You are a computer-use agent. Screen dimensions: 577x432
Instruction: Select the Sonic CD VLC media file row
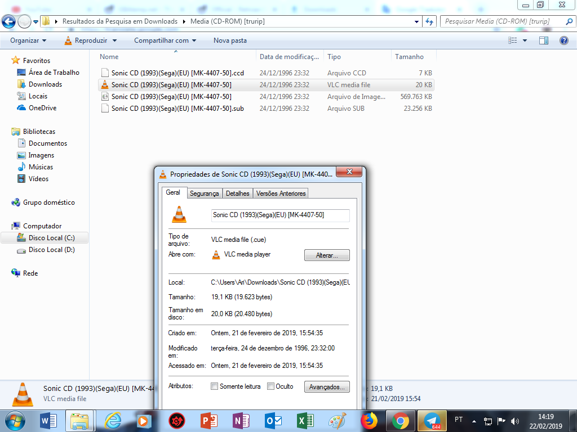pyautogui.click(x=266, y=85)
